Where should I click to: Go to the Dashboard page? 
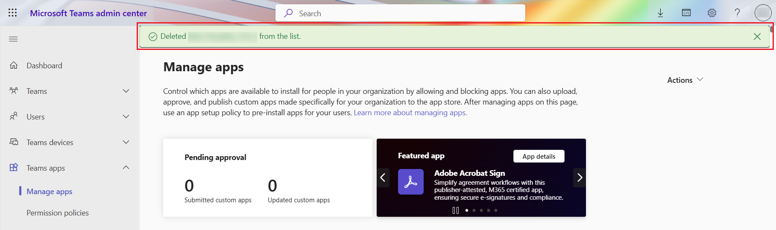(44, 65)
